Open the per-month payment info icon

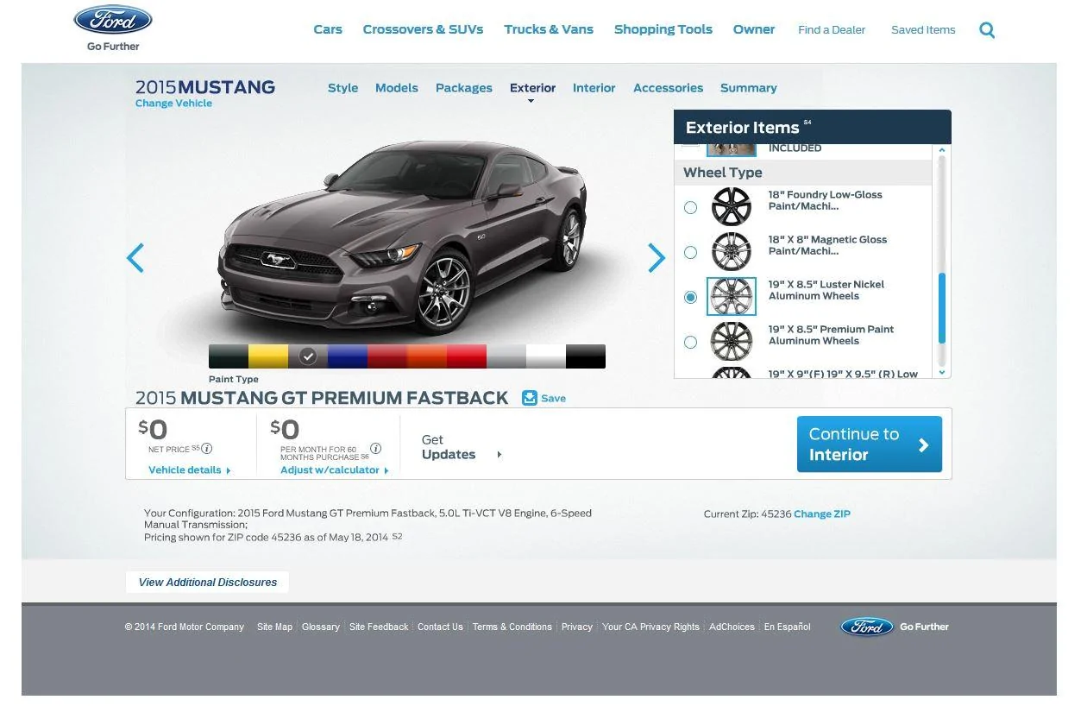click(x=375, y=449)
